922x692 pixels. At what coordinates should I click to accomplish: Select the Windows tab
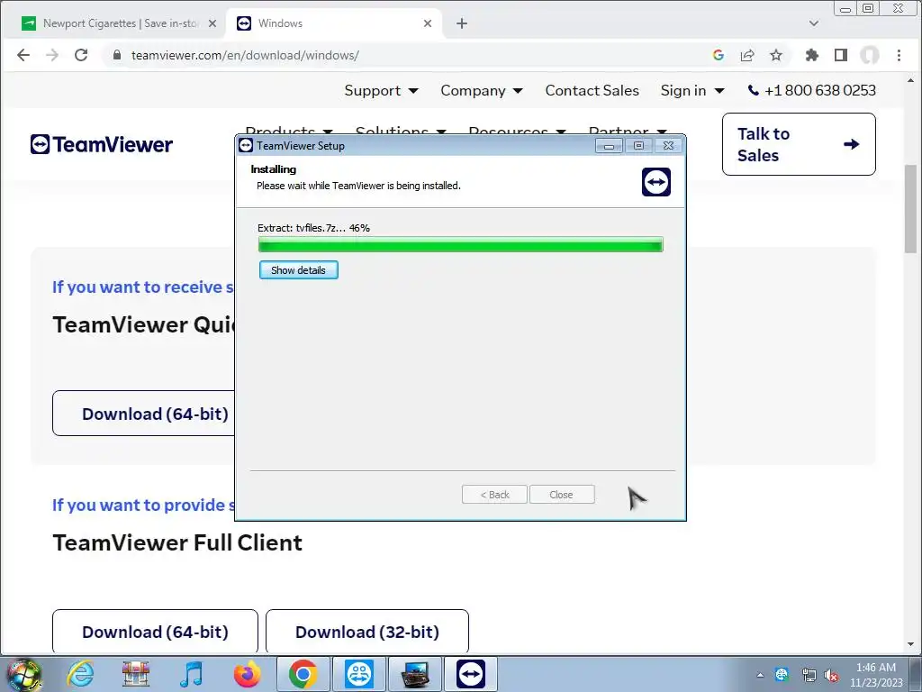[333, 23]
